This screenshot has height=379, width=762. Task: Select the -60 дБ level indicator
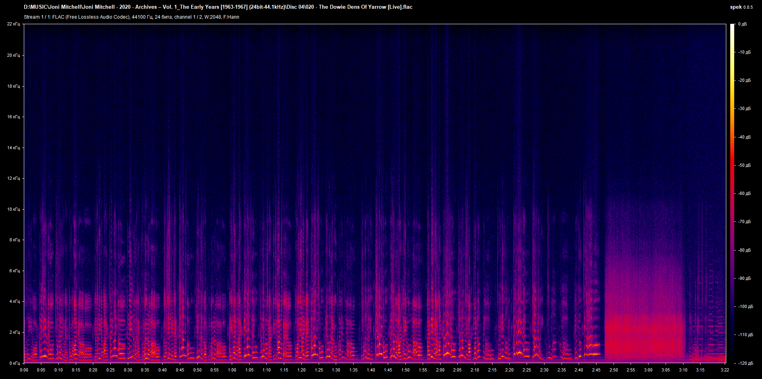coord(744,194)
